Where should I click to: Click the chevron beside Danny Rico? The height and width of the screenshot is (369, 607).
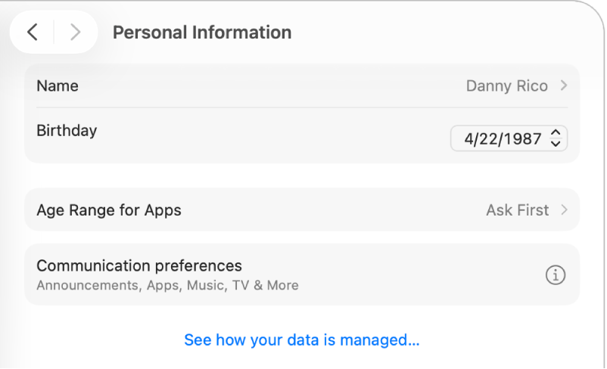[x=564, y=86]
